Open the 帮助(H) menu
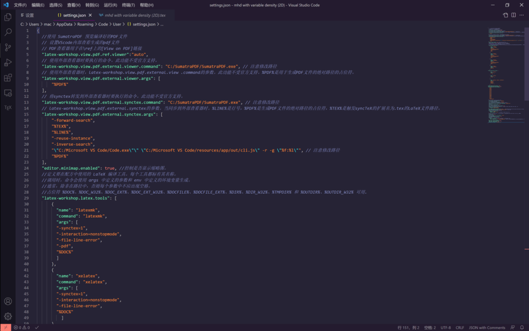This screenshot has width=529, height=331. pos(146,5)
